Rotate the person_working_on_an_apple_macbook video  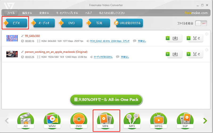point(199,54)
